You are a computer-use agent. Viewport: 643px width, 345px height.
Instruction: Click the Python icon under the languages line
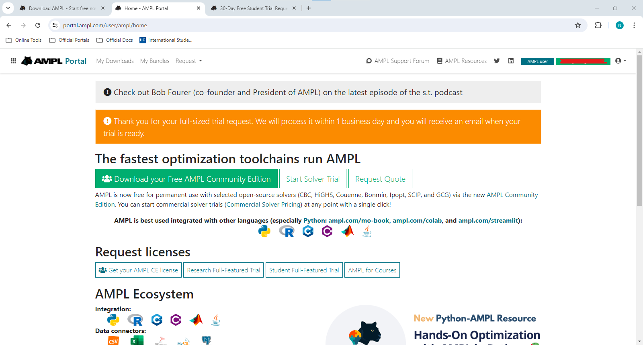[264, 231]
